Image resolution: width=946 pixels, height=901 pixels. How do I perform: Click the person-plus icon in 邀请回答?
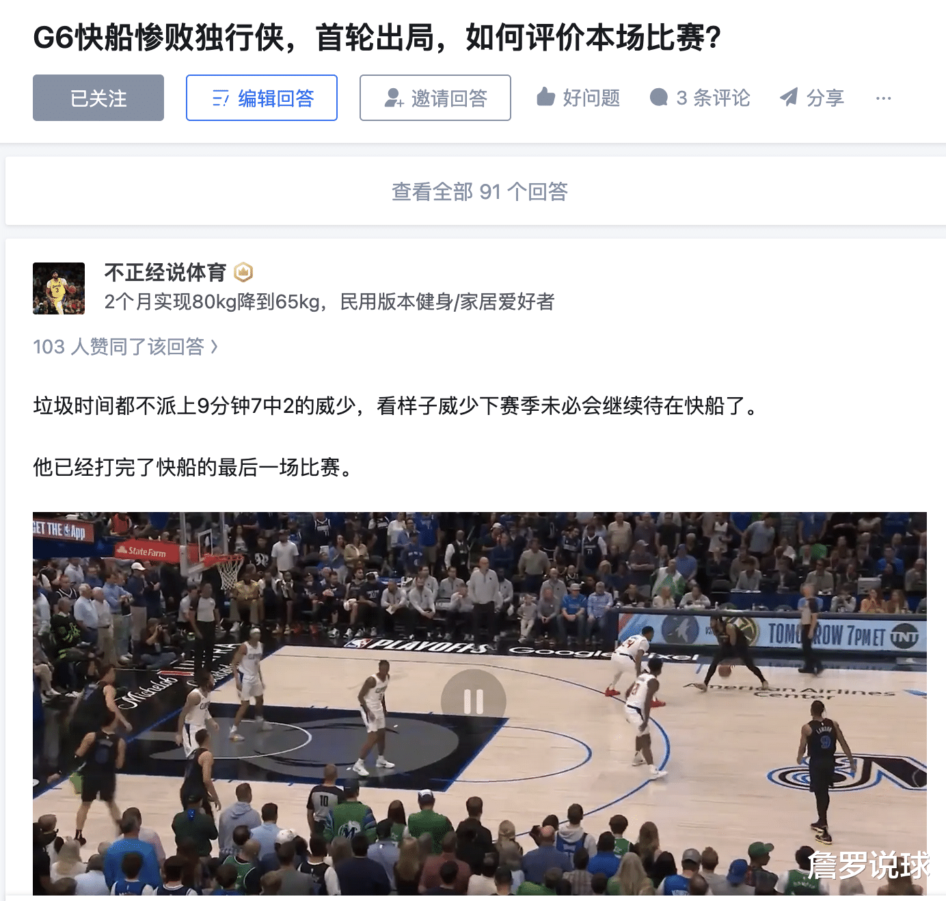[x=394, y=98]
